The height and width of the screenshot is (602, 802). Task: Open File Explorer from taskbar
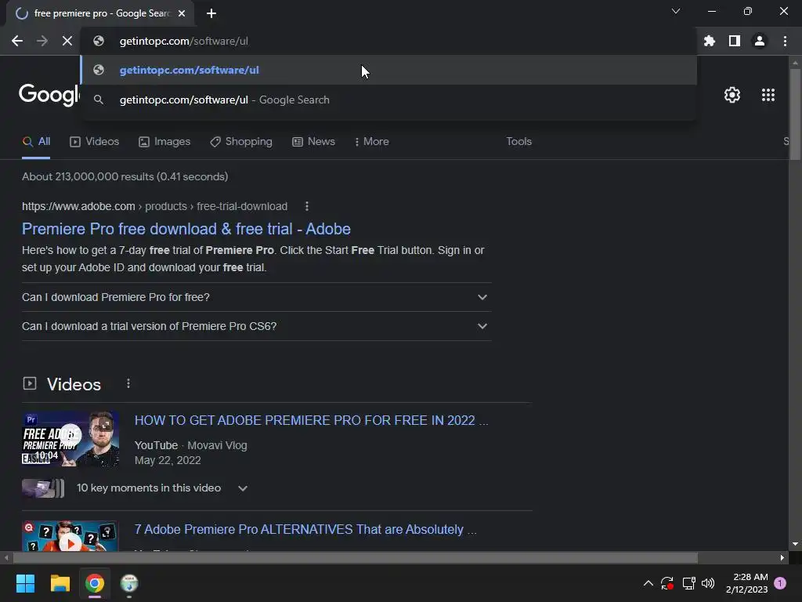pyautogui.click(x=60, y=583)
